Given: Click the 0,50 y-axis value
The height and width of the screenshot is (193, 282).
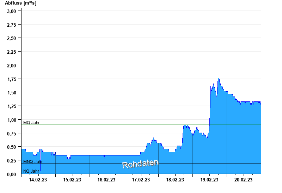Looking at the screenshot, I should 12,147.
